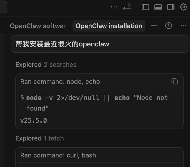Expand the "Explored 1 fetch" section

pyautogui.click(x=40, y=138)
